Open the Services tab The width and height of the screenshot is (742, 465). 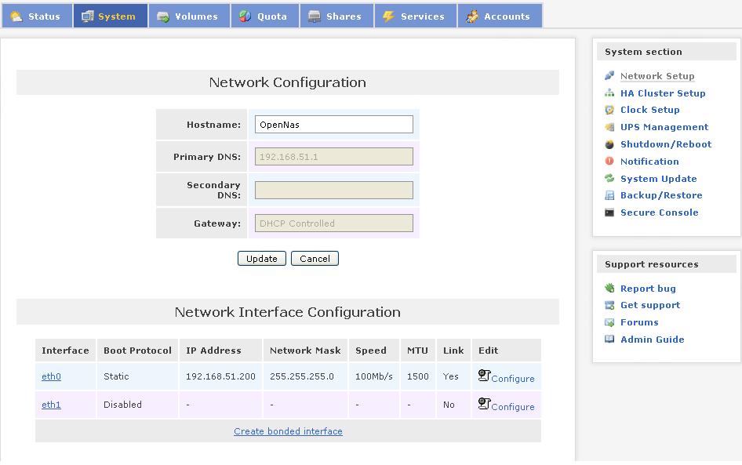[414, 16]
